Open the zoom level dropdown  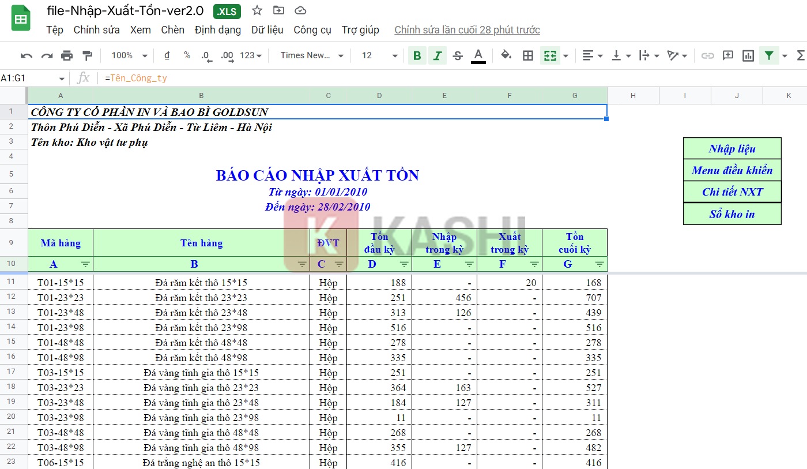127,55
